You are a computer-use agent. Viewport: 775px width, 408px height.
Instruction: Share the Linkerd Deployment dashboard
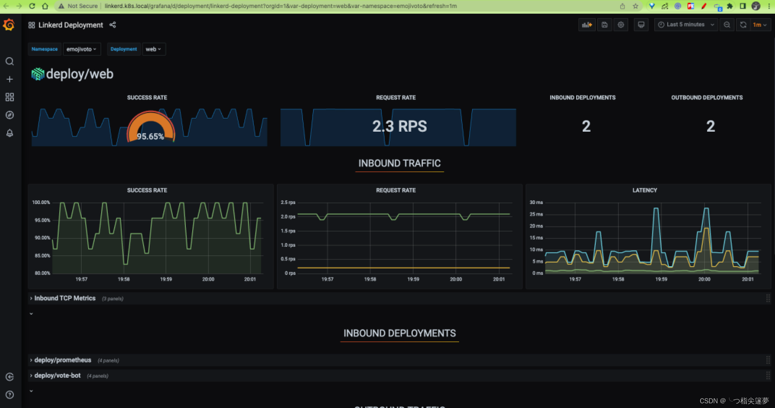tap(113, 25)
